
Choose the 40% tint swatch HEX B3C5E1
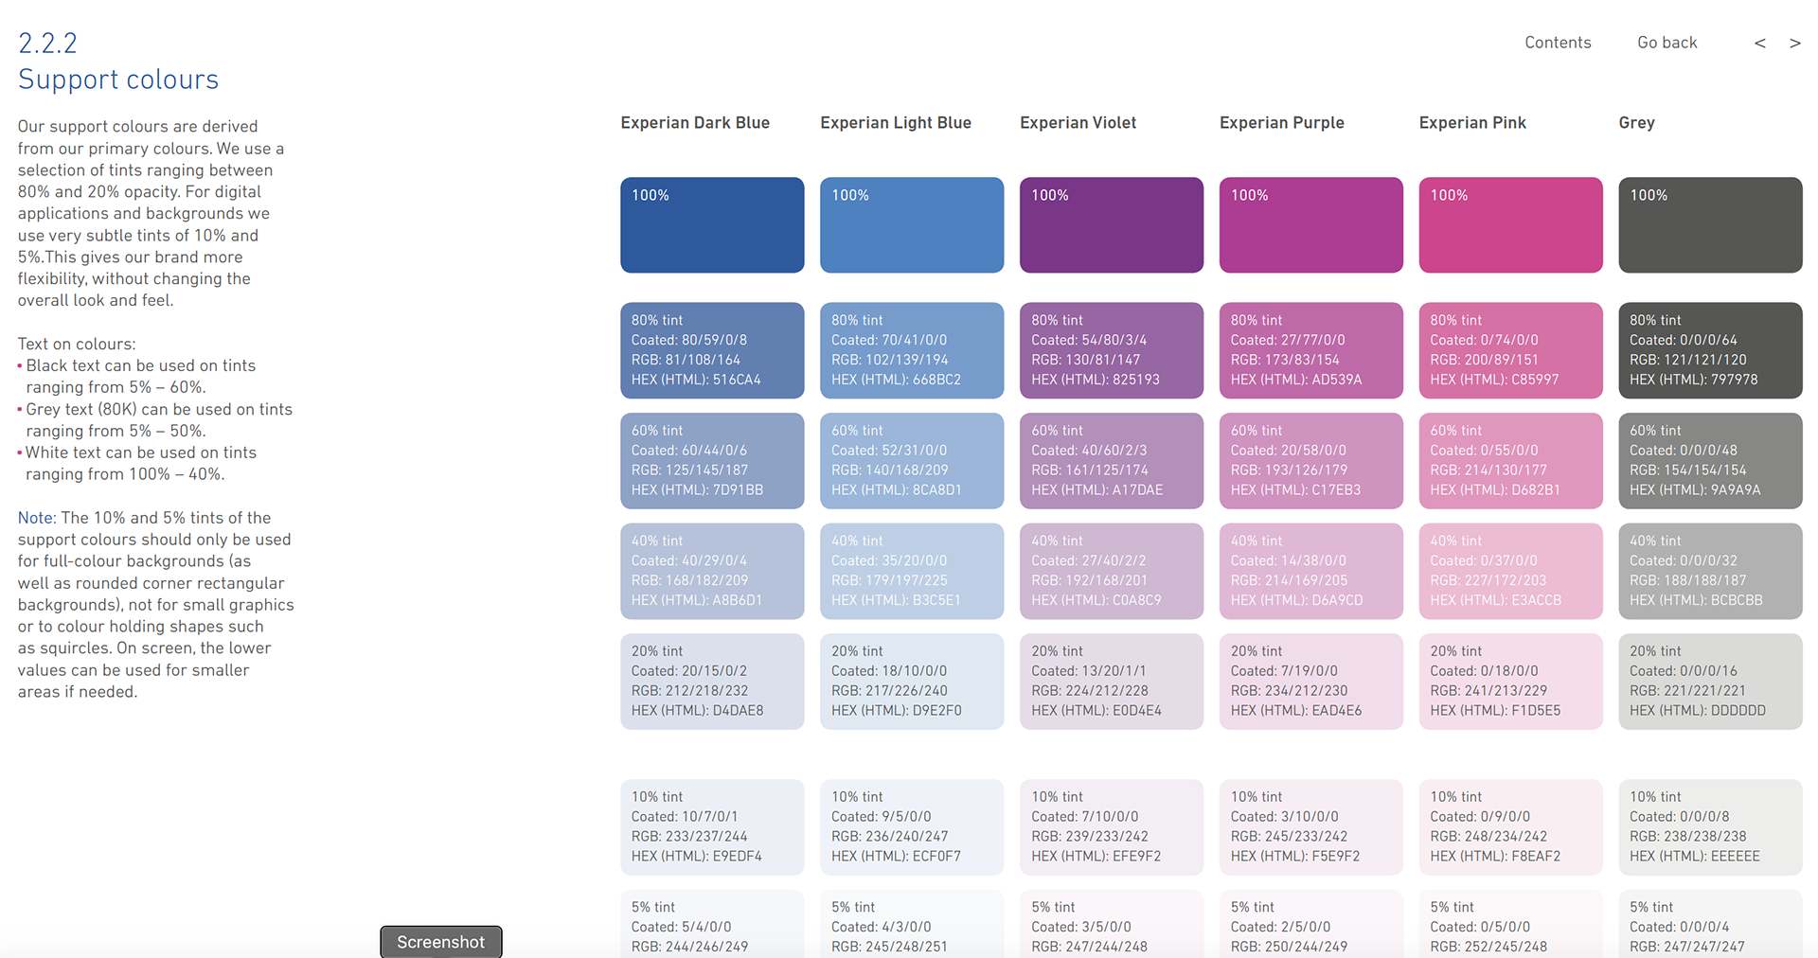point(912,571)
